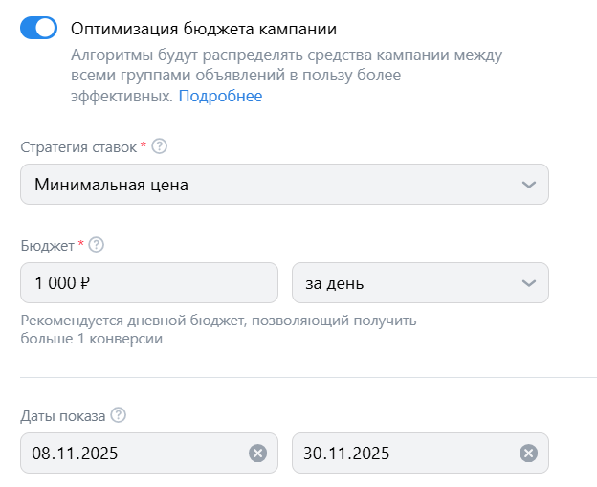The width and height of the screenshot is (597, 487).
Task: Click the "Оптимизация бюджета кампании" heading
Action: pyautogui.click(x=204, y=29)
